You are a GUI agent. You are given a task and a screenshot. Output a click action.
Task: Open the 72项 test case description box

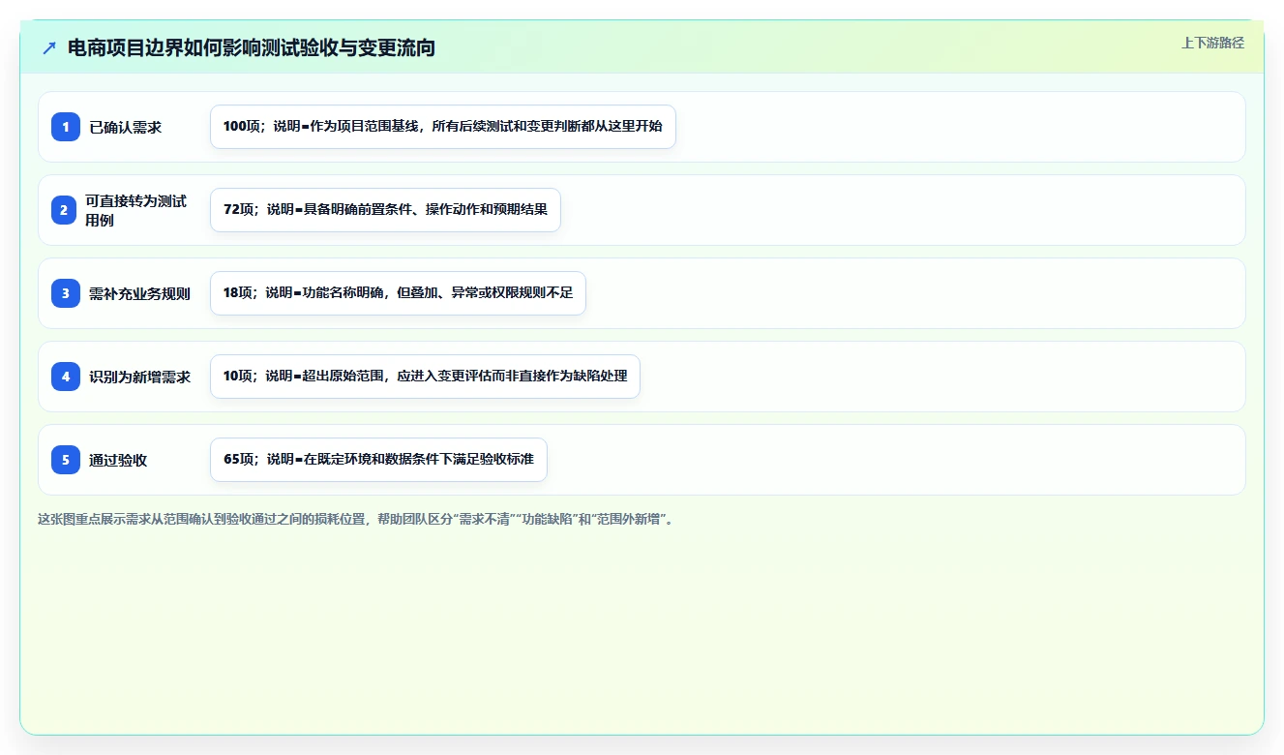point(385,210)
